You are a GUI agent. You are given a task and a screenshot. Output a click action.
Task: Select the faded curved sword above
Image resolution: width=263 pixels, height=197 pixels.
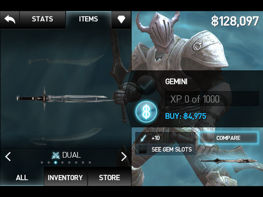coord(66,60)
